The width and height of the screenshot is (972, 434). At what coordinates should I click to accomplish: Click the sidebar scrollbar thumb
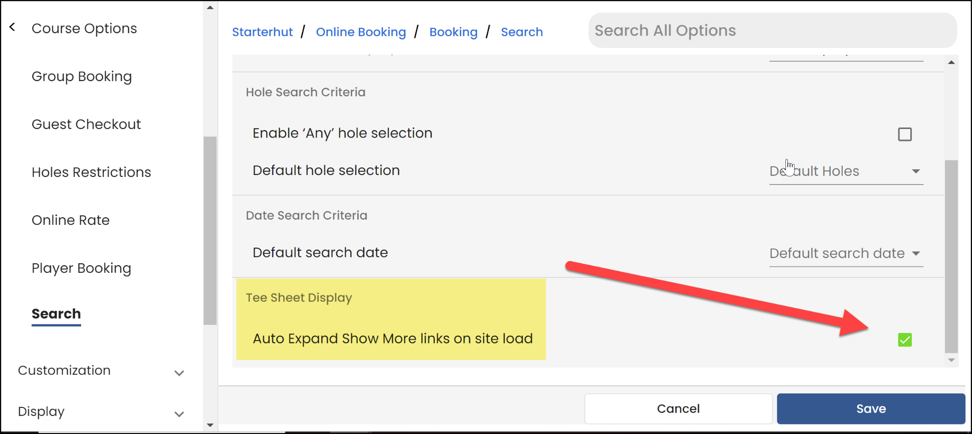210,231
